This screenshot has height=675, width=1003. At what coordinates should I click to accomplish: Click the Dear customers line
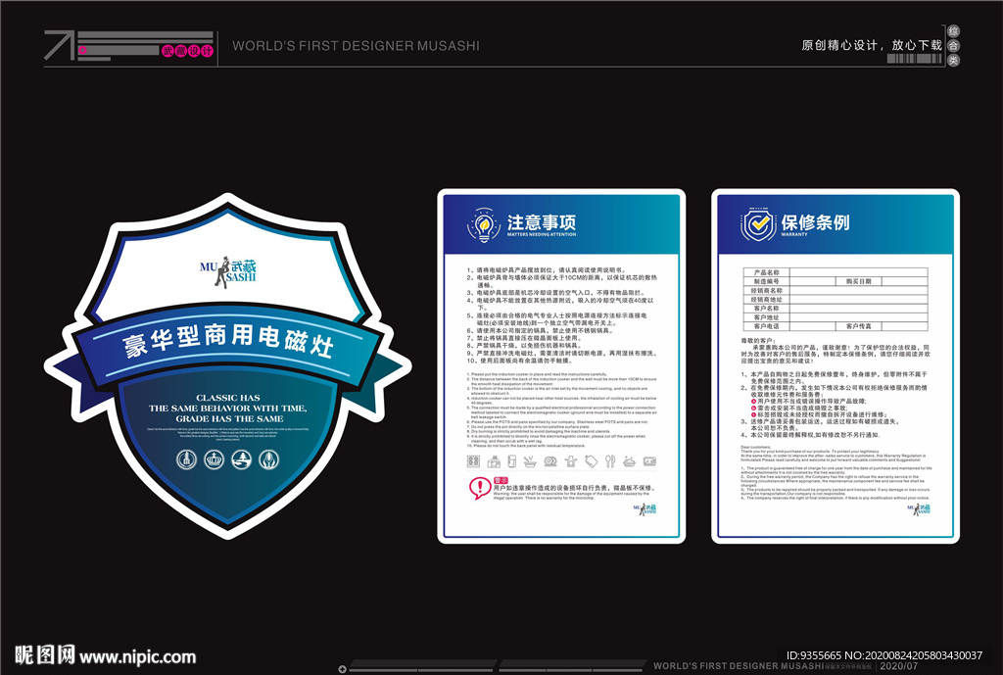[756, 448]
